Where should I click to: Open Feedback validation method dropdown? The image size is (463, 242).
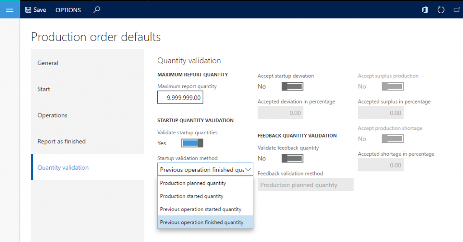(x=305, y=185)
